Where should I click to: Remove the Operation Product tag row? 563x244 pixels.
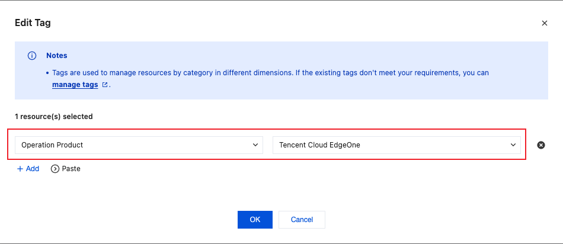(541, 145)
